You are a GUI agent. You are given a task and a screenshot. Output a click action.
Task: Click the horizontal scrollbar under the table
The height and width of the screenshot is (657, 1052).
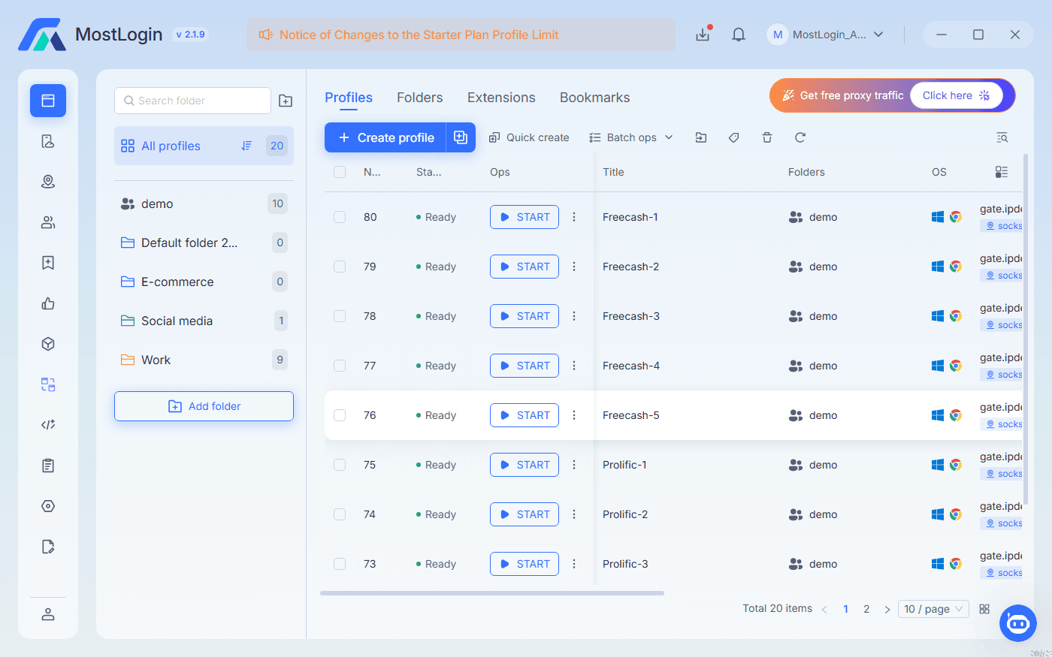click(492, 593)
